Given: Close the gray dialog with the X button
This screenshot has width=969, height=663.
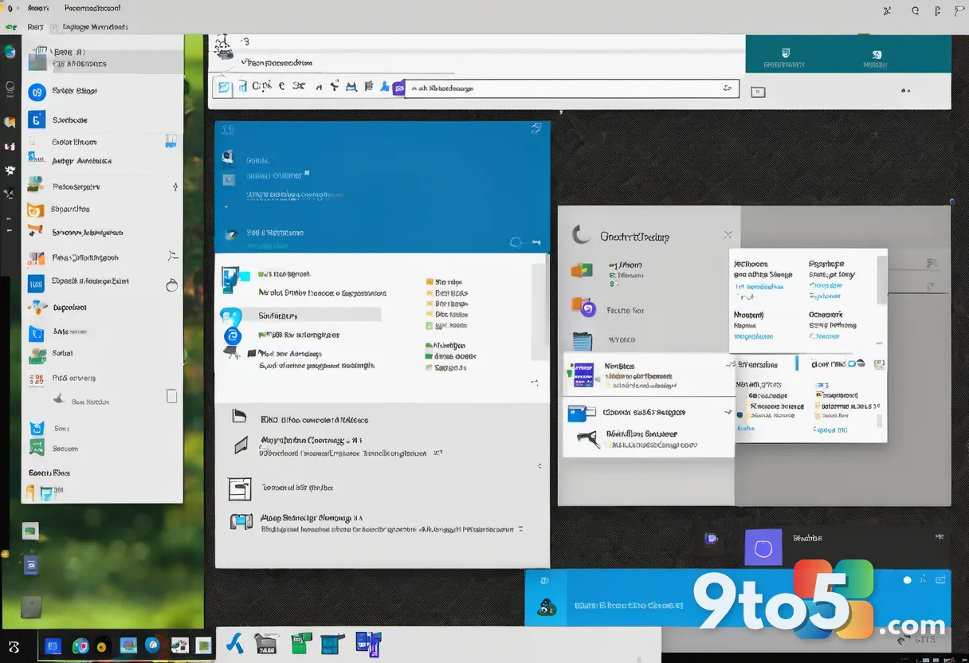Looking at the screenshot, I should coord(728,235).
